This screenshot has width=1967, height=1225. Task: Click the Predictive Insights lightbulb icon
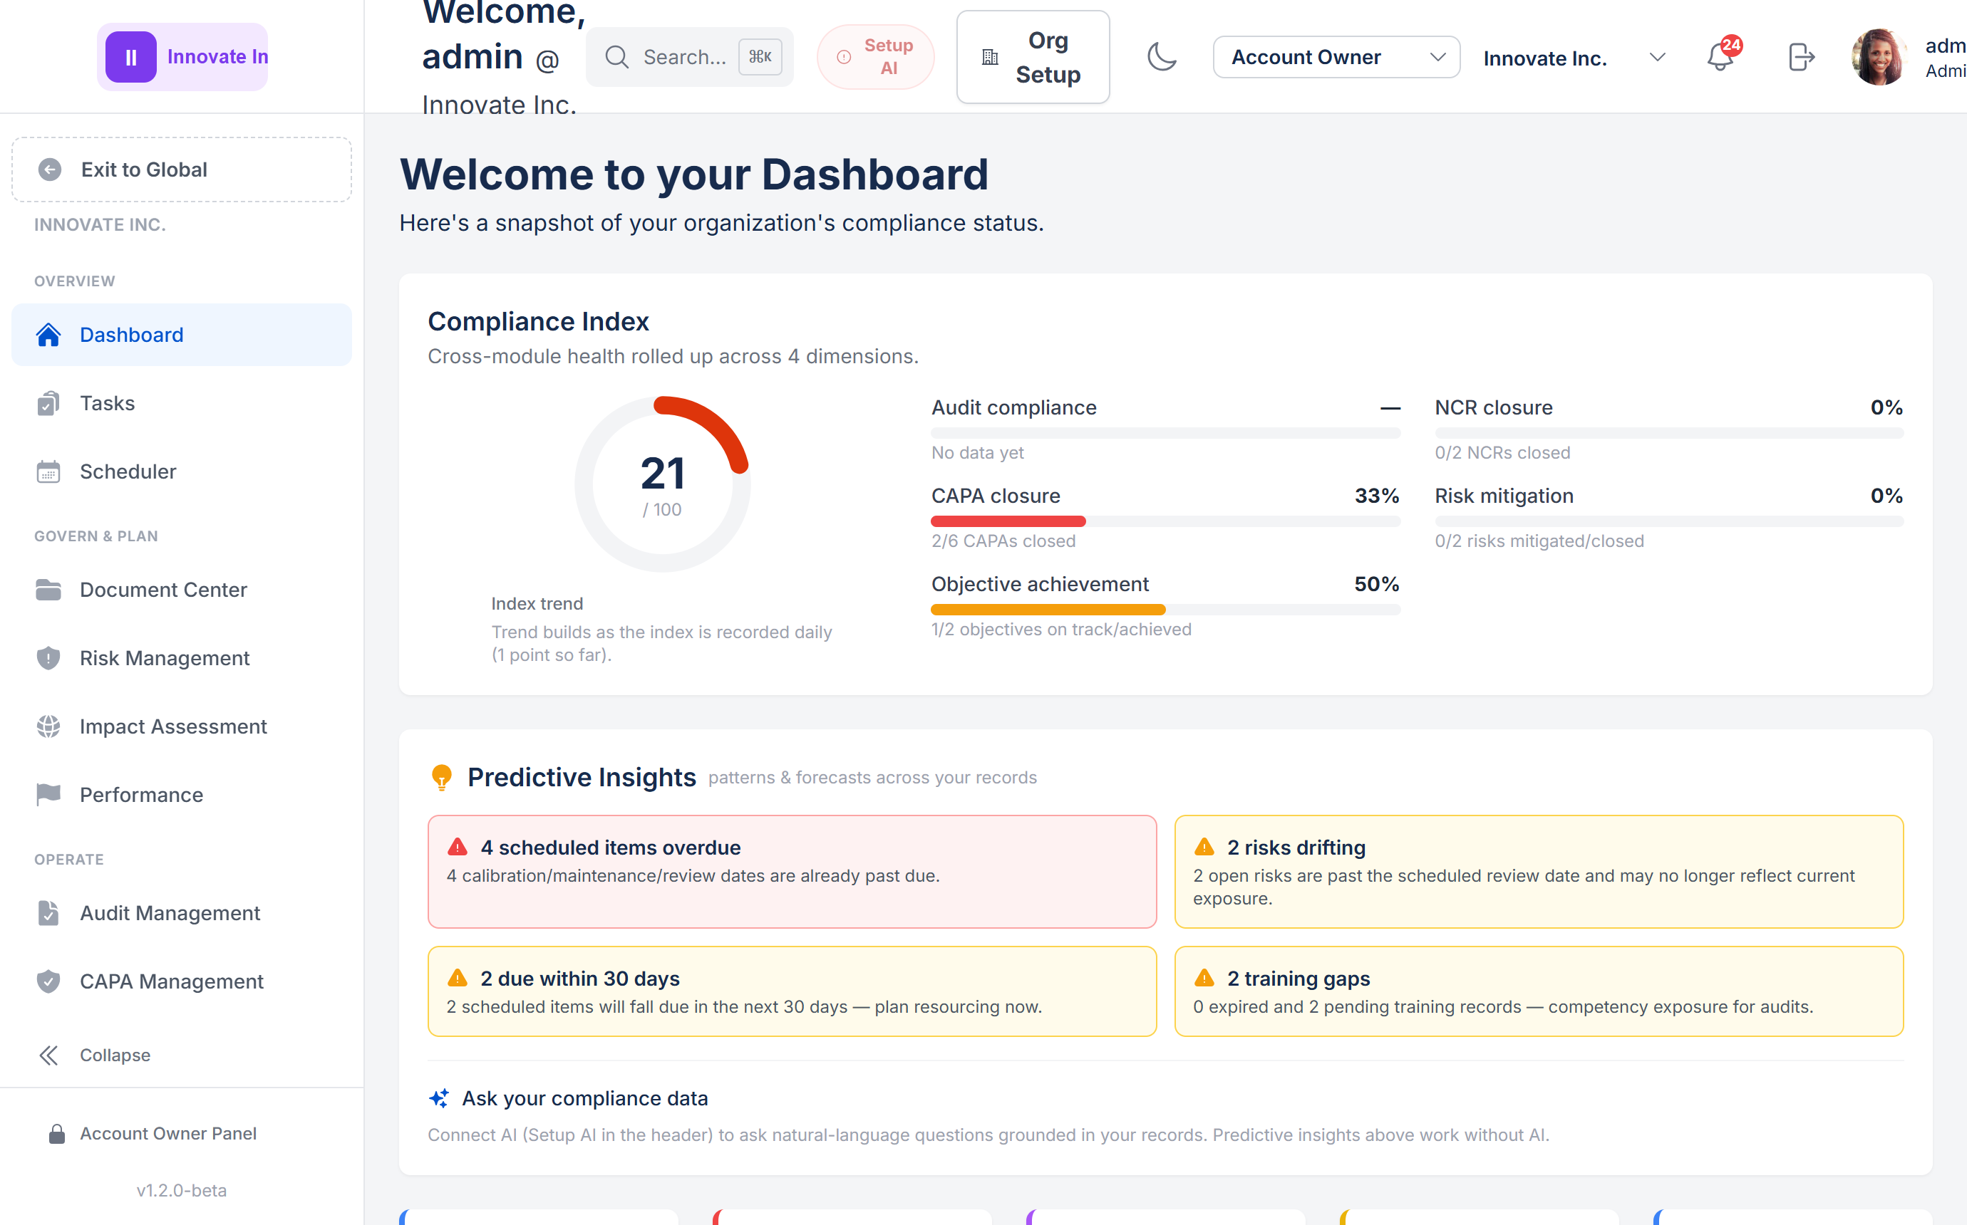[x=442, y=777]
